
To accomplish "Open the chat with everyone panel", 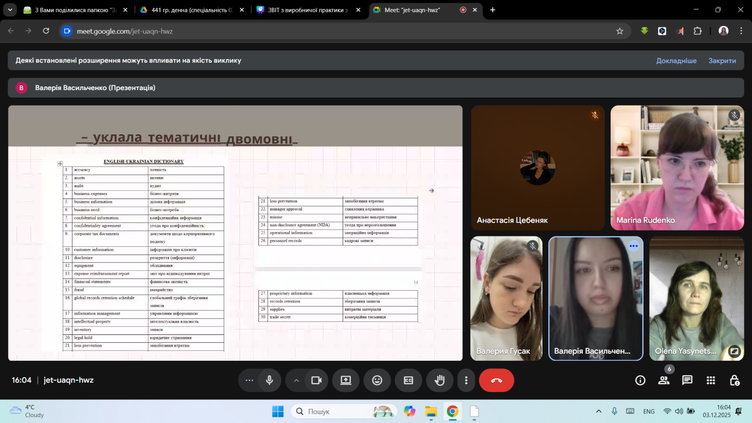I will pyautogui.click(x=687, y=380).
